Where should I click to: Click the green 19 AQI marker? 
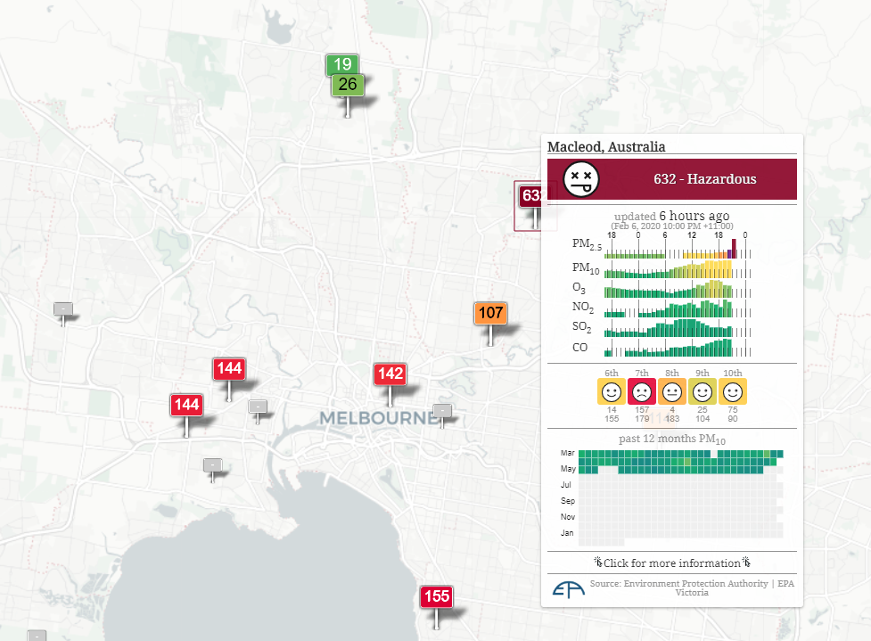[342, 64]
